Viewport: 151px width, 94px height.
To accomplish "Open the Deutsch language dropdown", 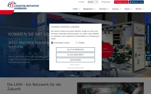I will [93, 2].
